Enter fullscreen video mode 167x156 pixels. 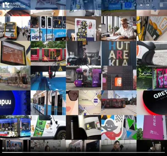(x=158, y=148)
